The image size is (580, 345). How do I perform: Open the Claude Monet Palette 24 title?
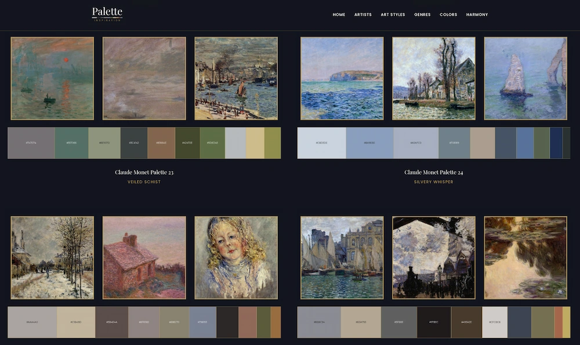point(433,172)
